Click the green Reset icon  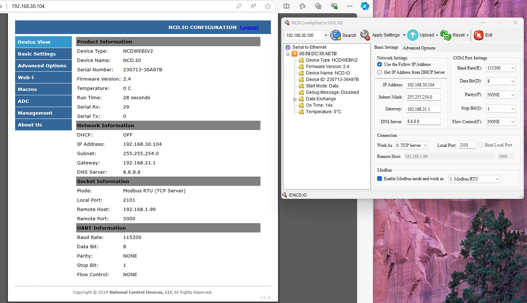click(445, 35)
